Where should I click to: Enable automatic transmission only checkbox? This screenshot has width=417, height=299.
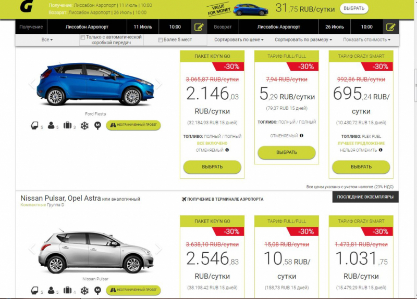coord(82,37)
